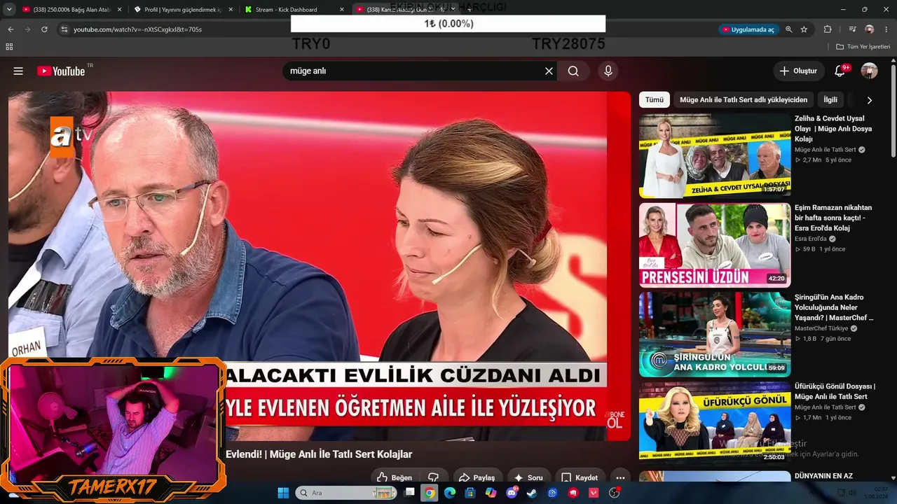Open YouTube notifications bell
Screen dimensions: 897x504
tap(840, 71)
